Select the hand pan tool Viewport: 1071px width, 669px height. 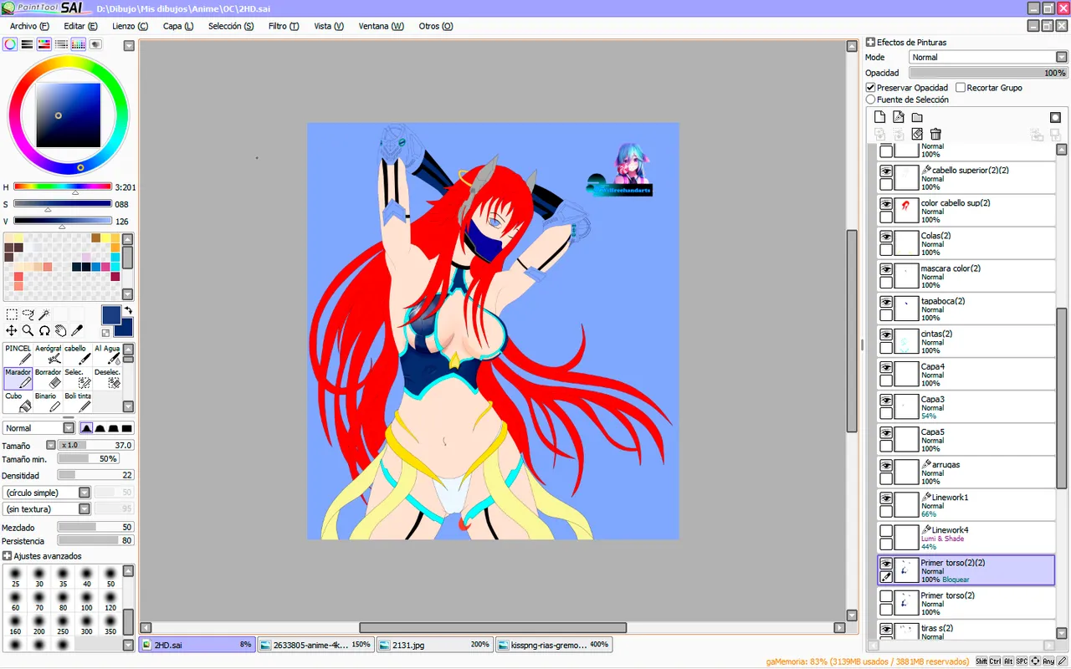tap(61, 331)
